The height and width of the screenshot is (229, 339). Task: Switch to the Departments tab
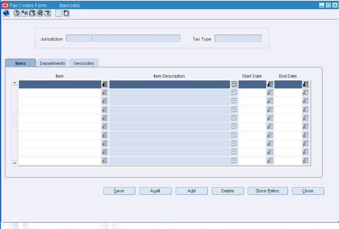coord(52,63)
